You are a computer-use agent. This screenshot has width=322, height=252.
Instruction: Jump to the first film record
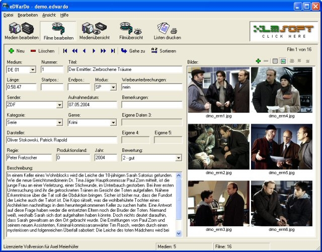coord(65,51)
